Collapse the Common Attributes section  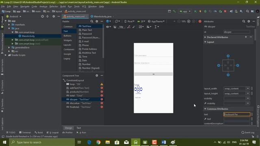(x=205, y=109)
